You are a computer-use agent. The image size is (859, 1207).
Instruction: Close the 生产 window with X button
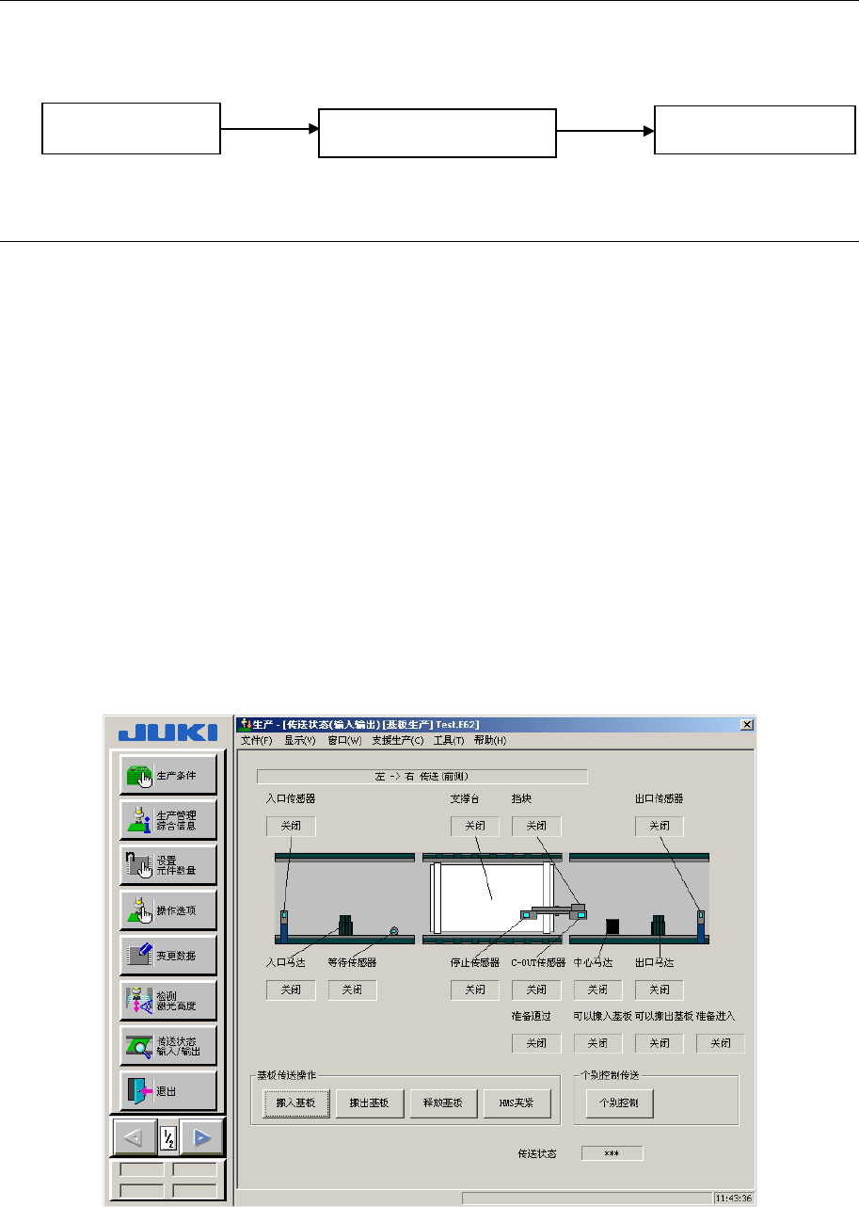(747, 724)
